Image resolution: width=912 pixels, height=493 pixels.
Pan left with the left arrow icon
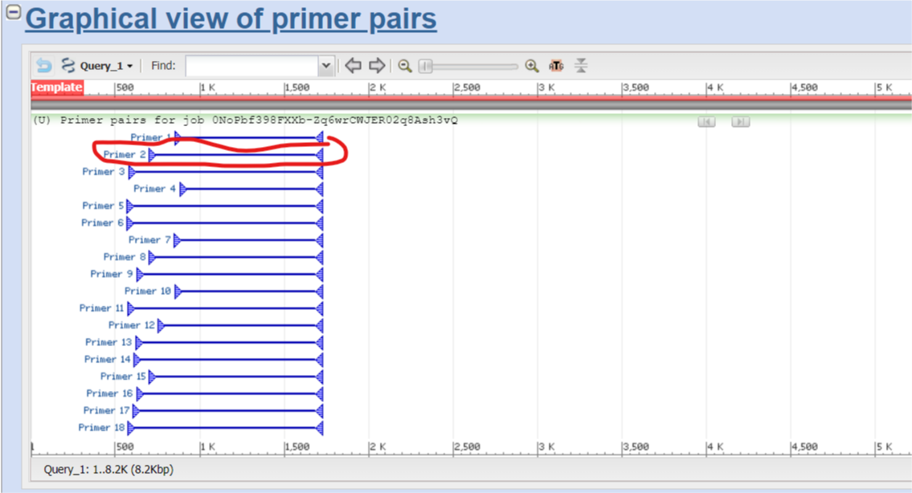(353, 66)
